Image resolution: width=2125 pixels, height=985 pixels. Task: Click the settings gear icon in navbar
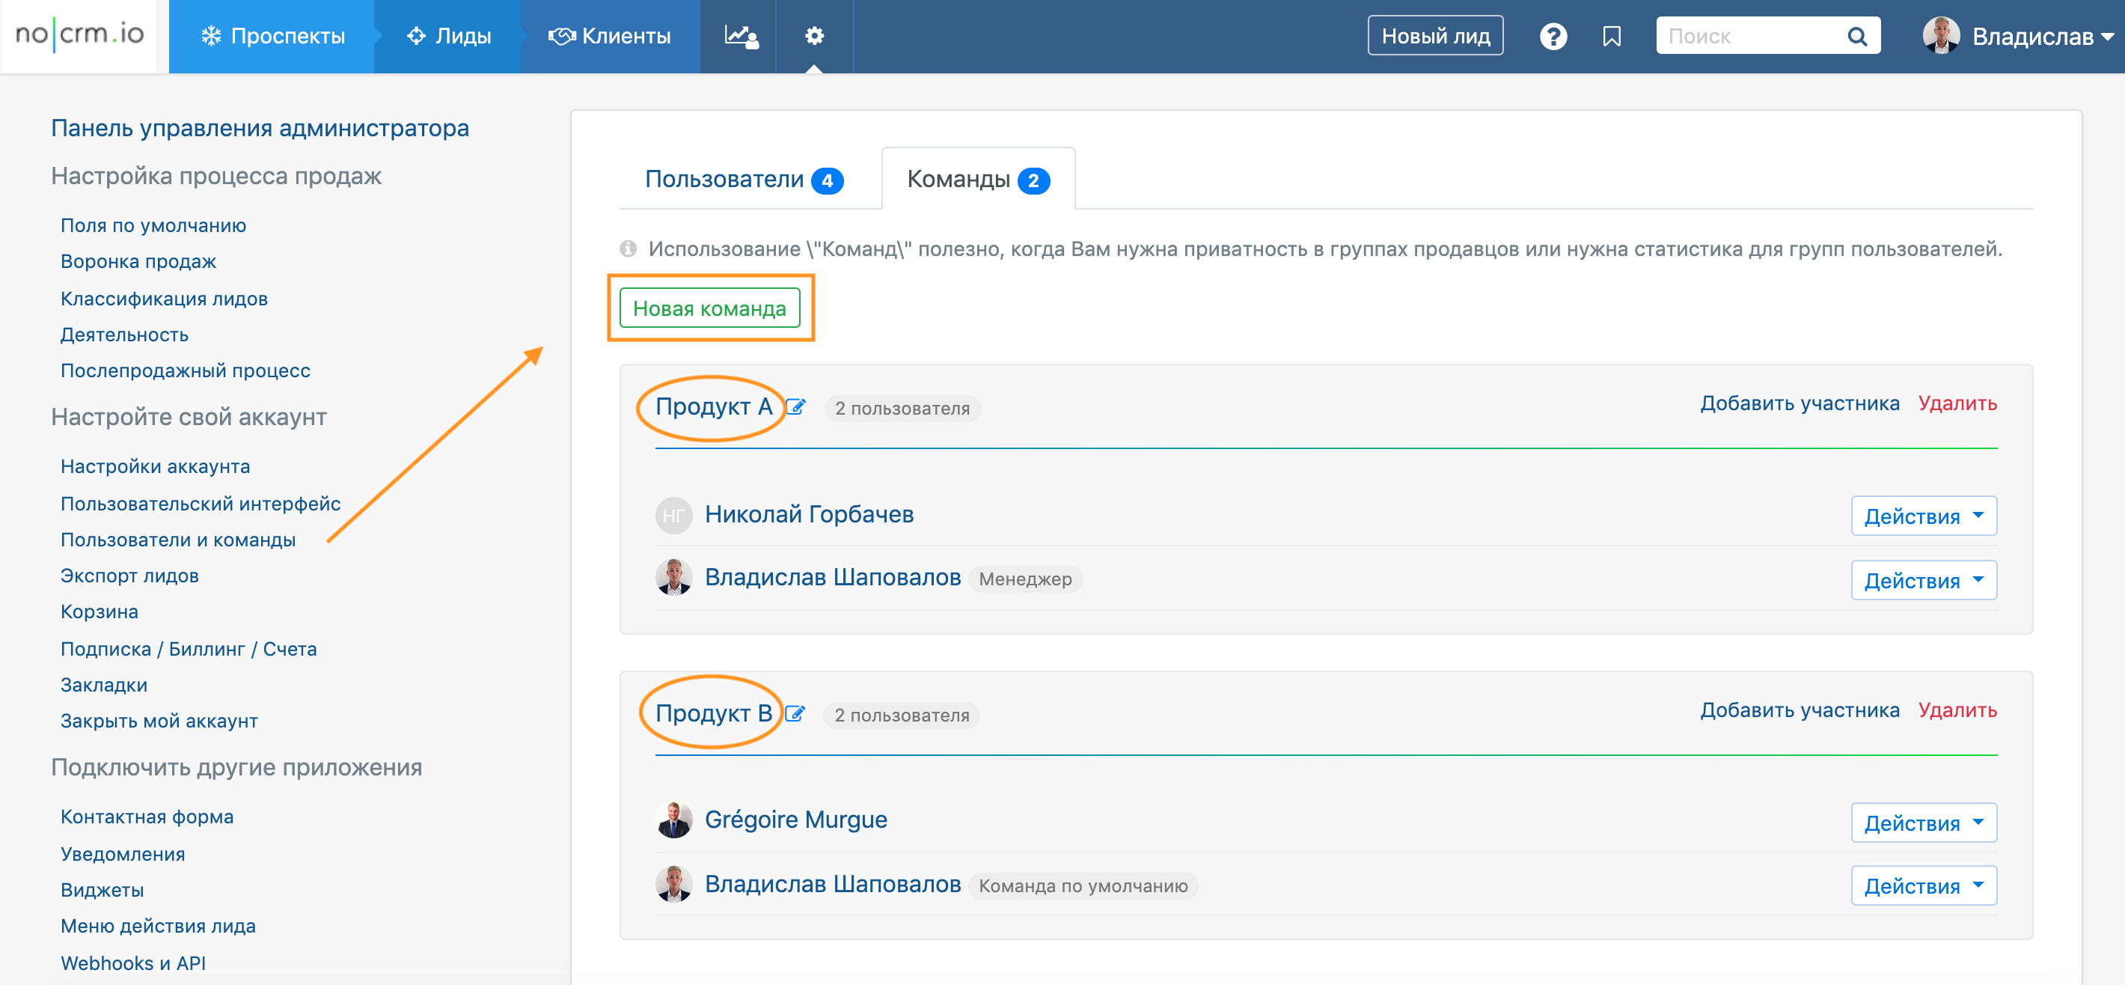pos(814,36)
